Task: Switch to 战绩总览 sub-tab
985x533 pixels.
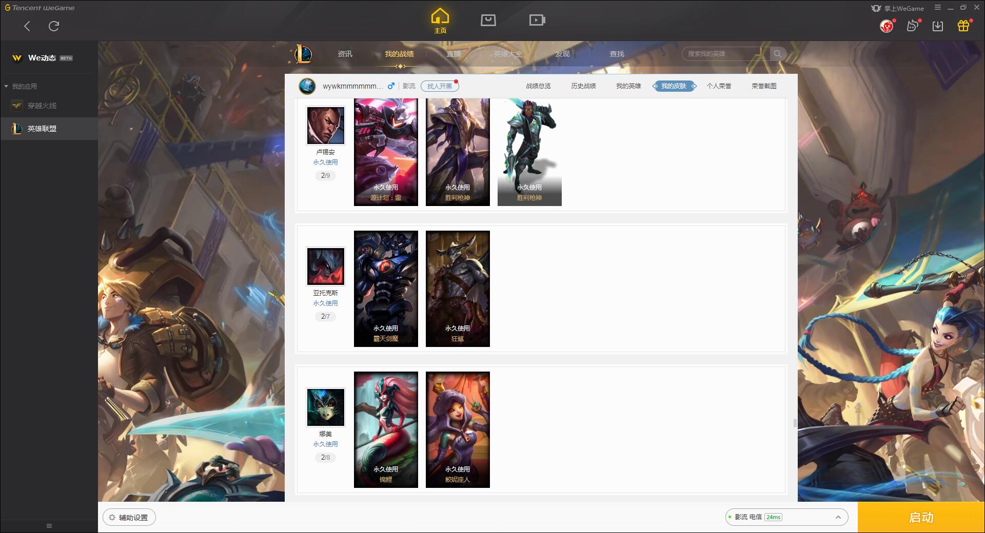Action: point(538,86)
